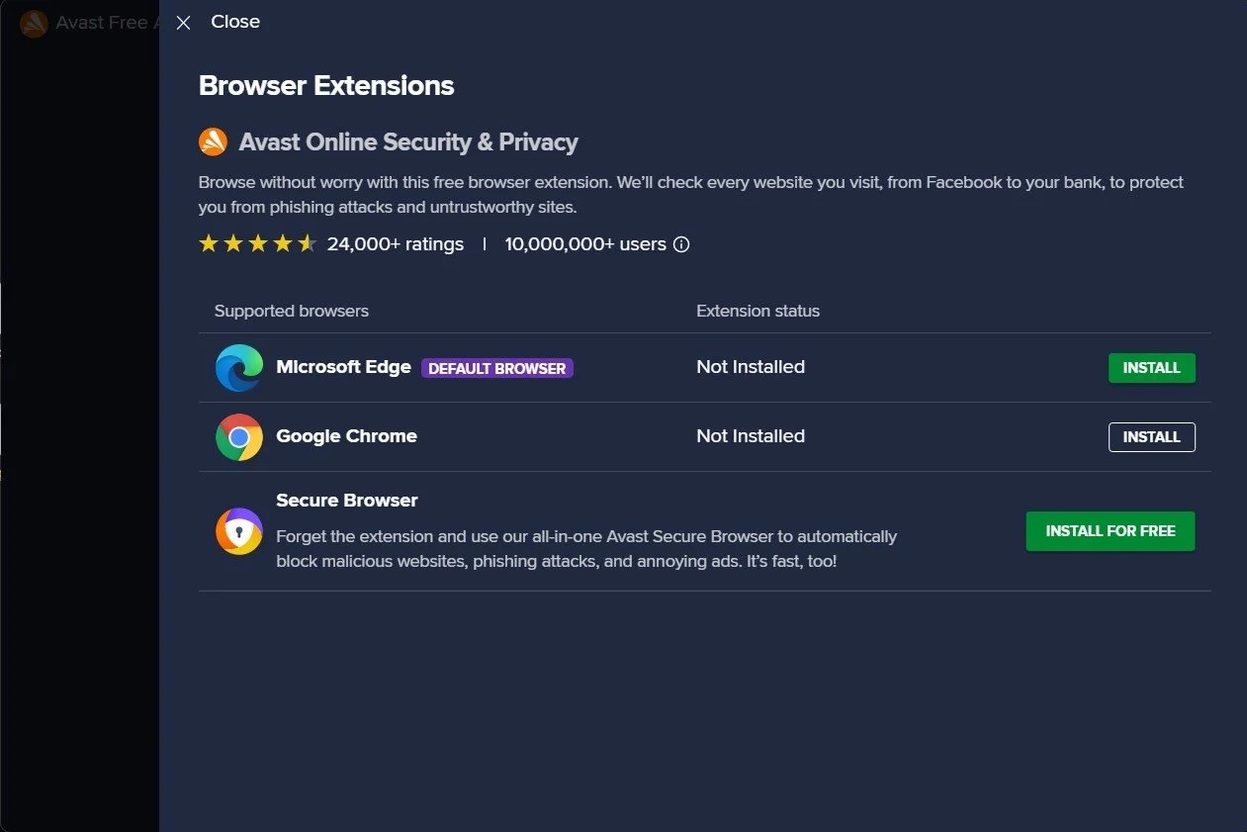Click the 24,000+ ratings text
The width and height of the screenshot is (1247, 832).
click(396, 243)
